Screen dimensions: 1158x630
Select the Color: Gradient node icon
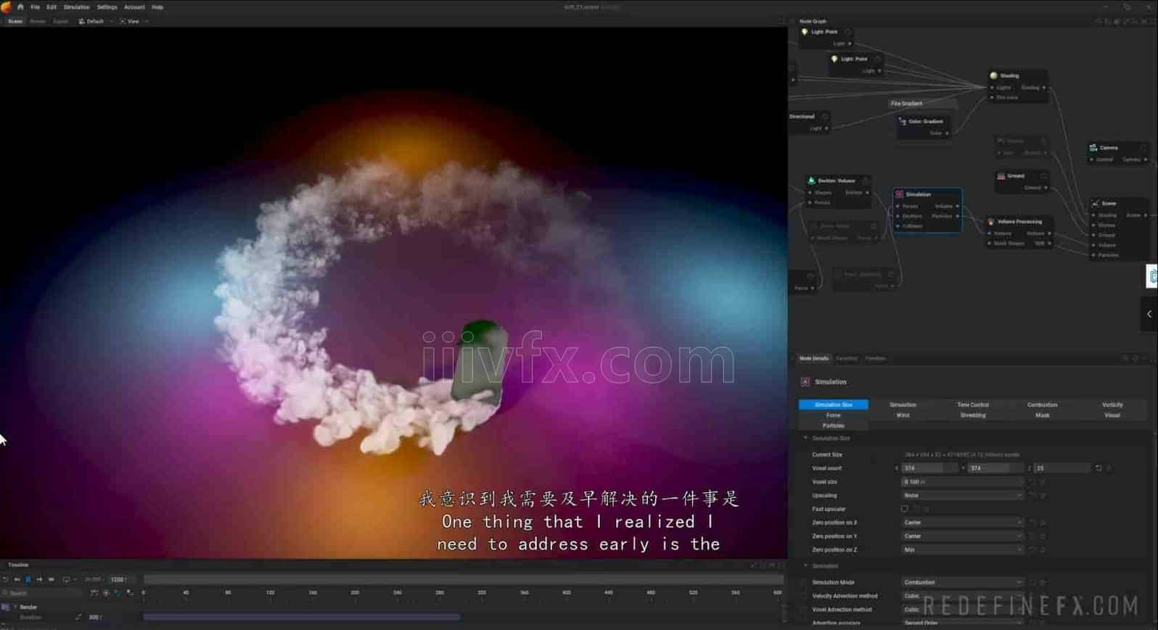click(x=902, y=121)
